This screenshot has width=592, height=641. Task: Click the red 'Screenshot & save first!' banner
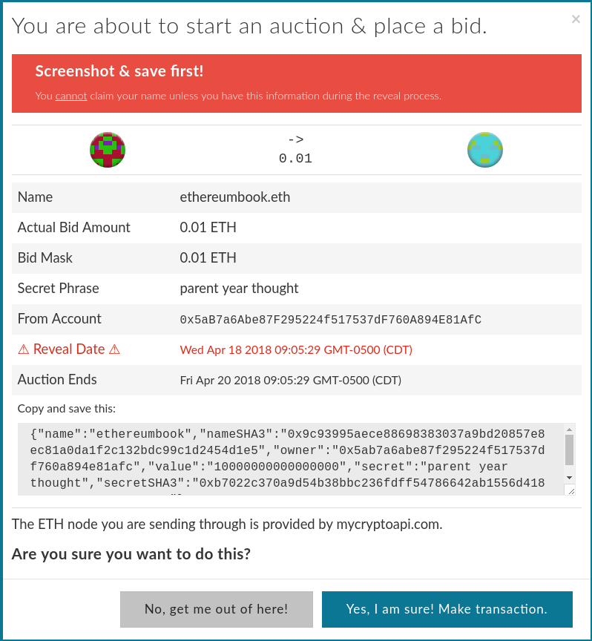296,83
